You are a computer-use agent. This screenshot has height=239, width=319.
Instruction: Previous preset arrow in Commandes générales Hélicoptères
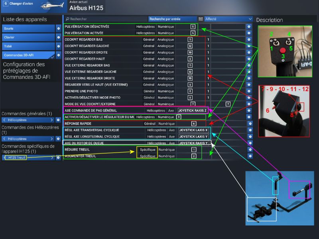[x=4, y=120]
